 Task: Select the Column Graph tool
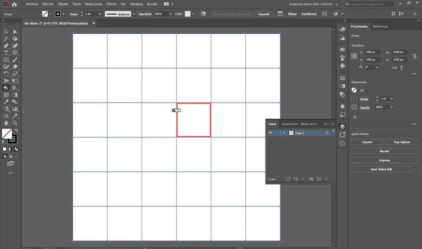pyautogui.click(x=15, y=109)
